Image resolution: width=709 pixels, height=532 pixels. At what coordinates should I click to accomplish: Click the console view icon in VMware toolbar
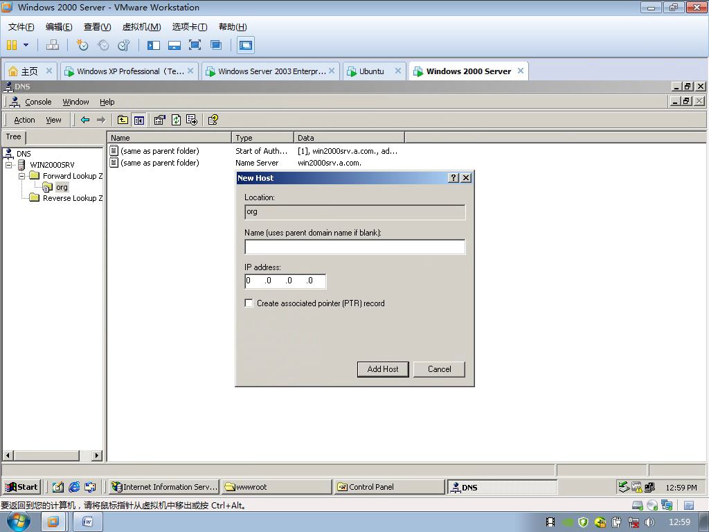pyautogui.click(x=246, y=45)
